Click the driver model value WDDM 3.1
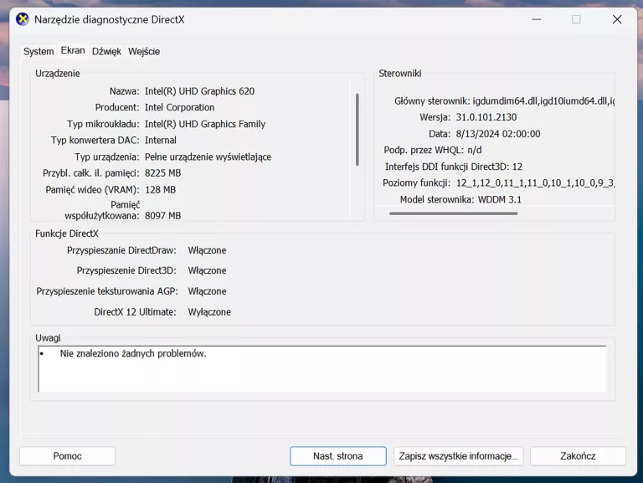643x483 pixels. [500, 200]
